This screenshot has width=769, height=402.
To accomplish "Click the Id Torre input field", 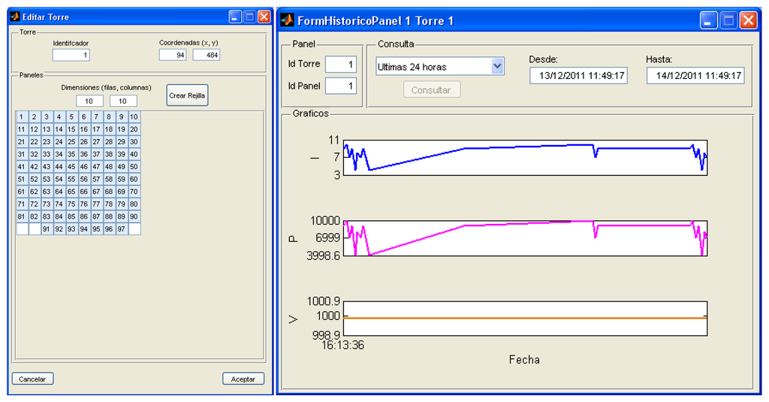I will point(341,65).
